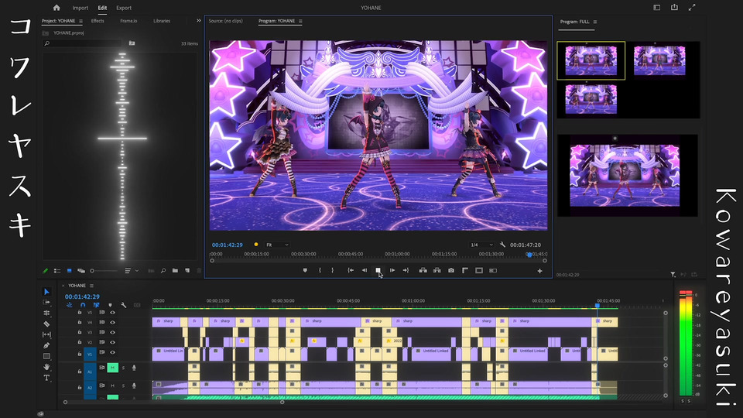Unmute track A1 with green M button
The width and height of the screenshot is (743, 418).
(112, 368)
